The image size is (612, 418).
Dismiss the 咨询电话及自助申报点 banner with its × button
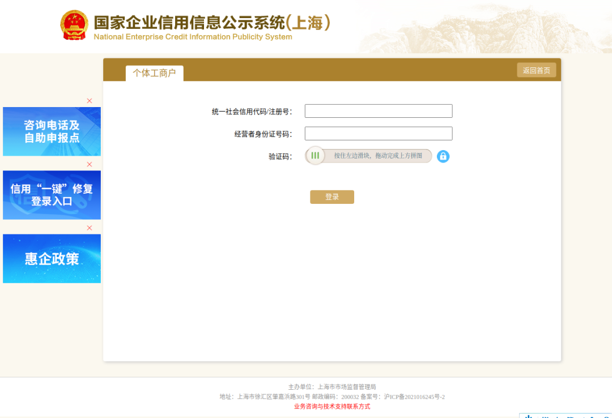pyautogui.click(x=89, y=100)
